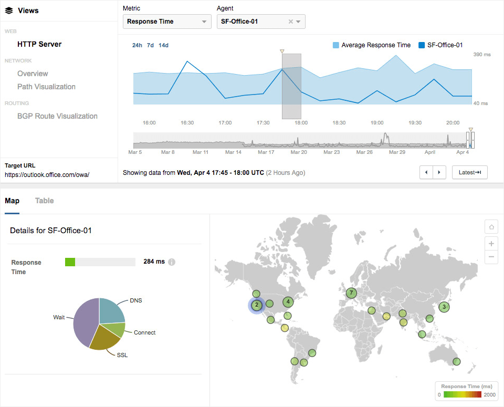Toggle Average Response Time legend series
The width and height of the screenshot is (504, 407).
point(372,45)
